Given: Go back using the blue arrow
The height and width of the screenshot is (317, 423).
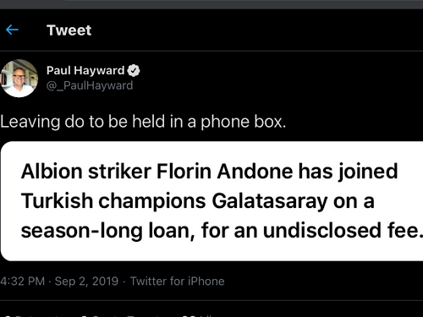Looking at the screenshot, I should pyautogui.click(x=12, y=30).
